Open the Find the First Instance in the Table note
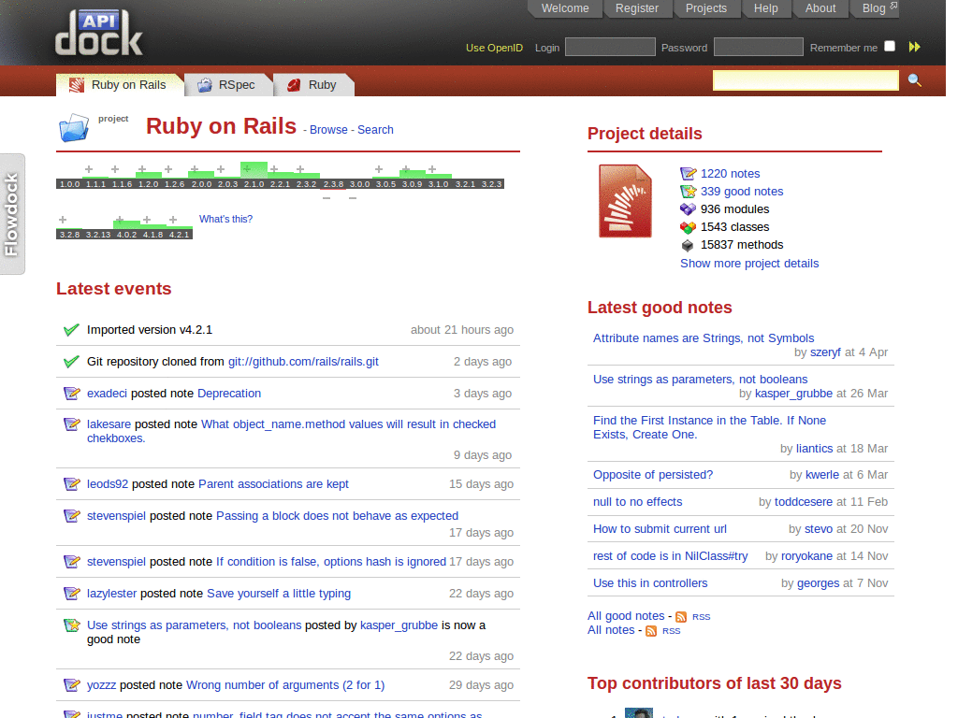 pos(709,427)
